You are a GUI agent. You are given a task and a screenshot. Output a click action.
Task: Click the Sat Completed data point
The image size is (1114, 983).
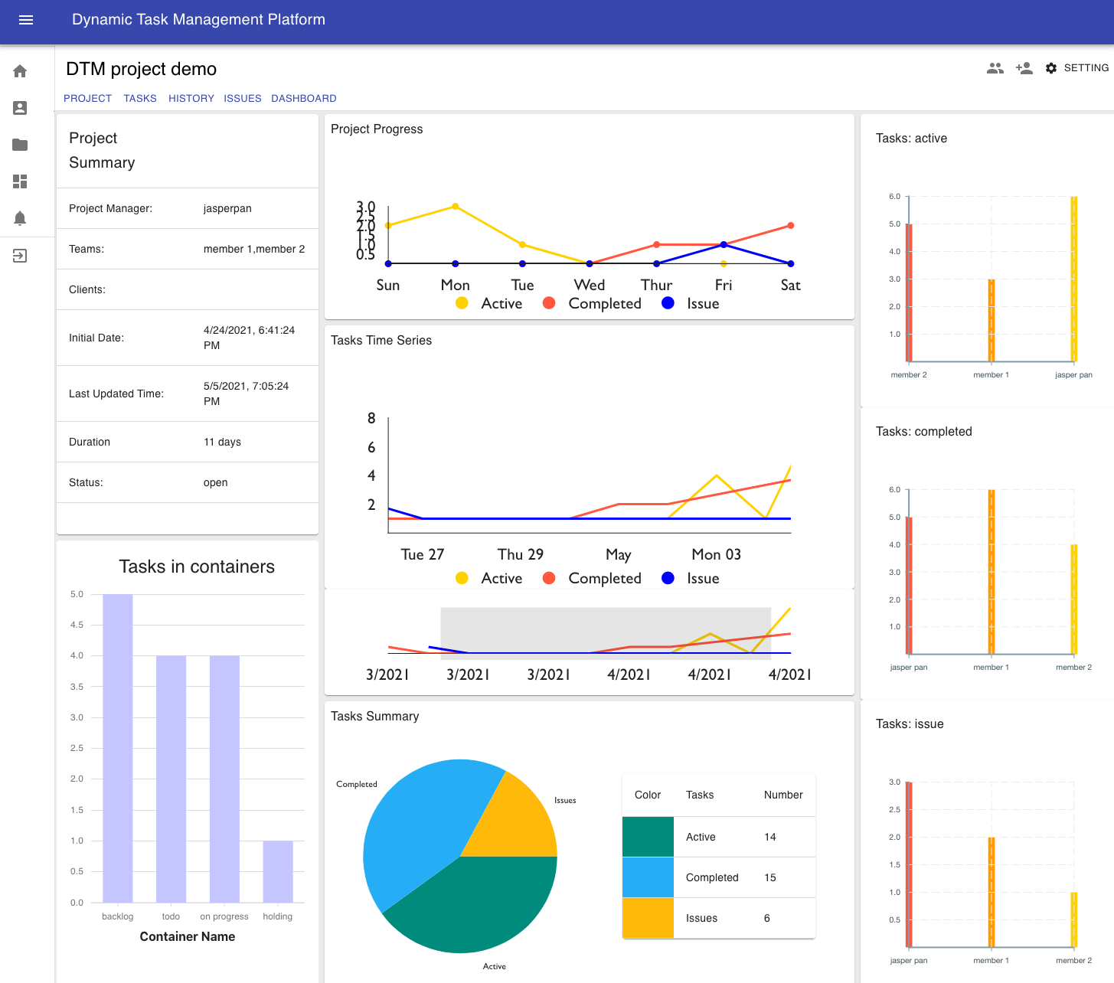coord(790,226)
